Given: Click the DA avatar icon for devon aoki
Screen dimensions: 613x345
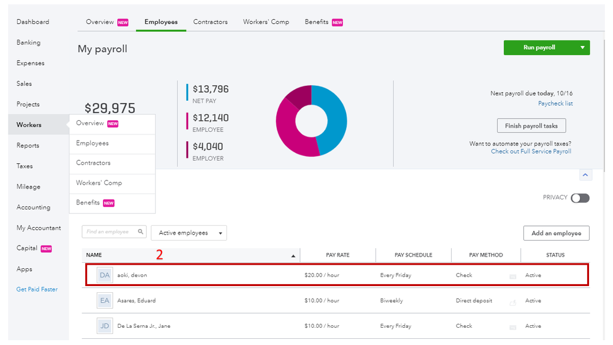Looking at the screenshot, I should tap(104, 275).
